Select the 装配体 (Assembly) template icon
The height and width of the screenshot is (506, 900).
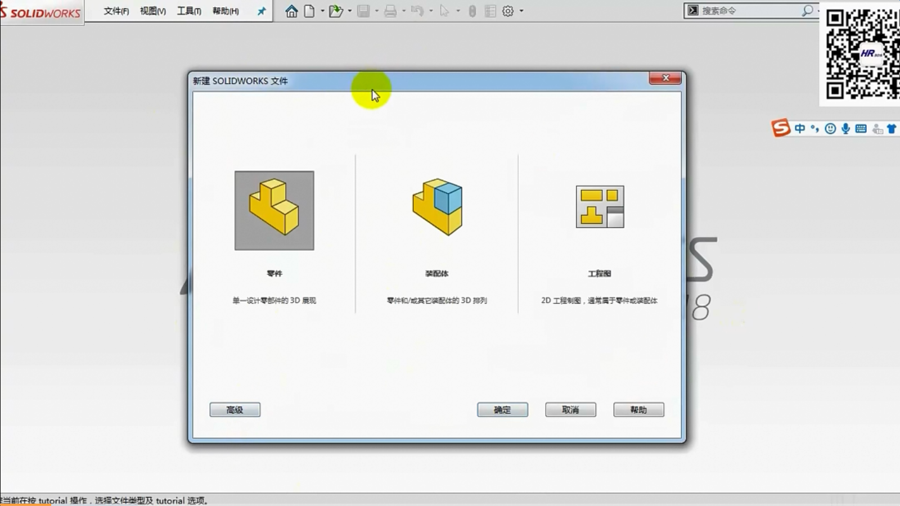point(437,207)
